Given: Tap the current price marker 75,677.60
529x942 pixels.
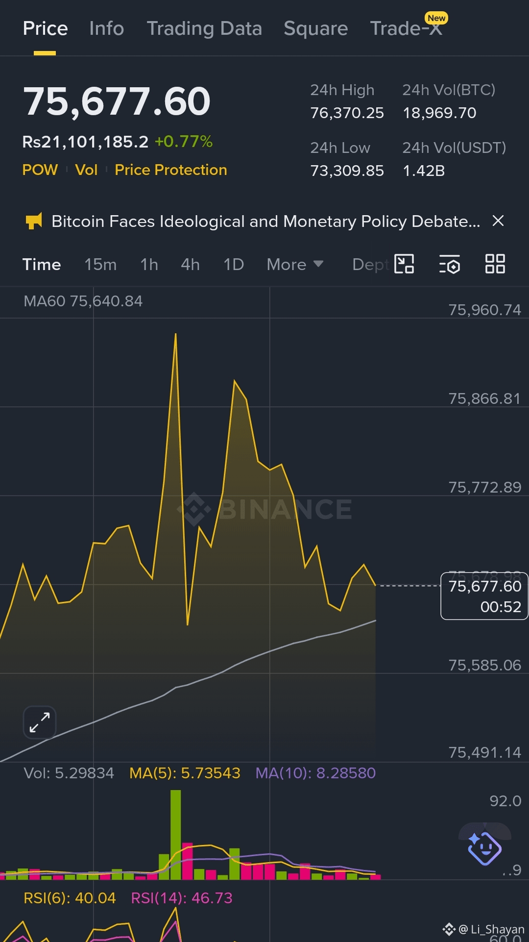Looking at the screenshot, I should [484, 596].
